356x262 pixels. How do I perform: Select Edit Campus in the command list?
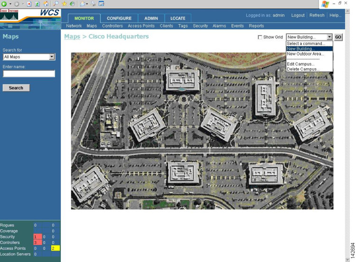coord(300,64)
